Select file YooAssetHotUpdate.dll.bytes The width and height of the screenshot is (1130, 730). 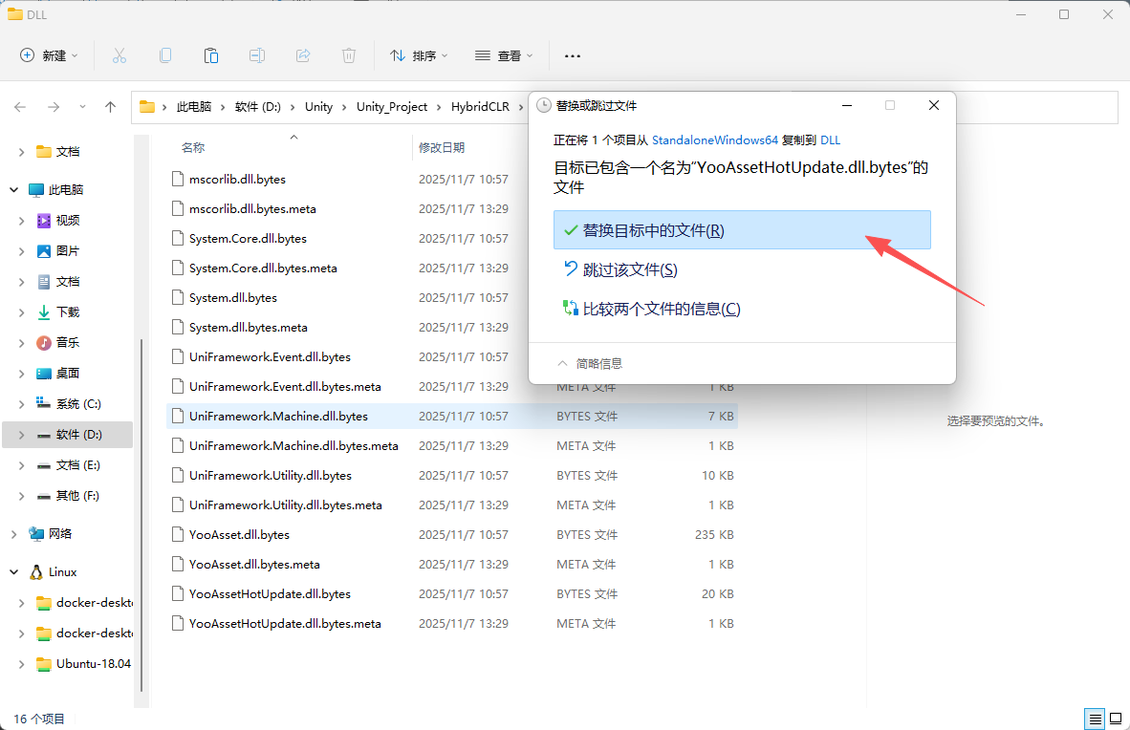270,593
